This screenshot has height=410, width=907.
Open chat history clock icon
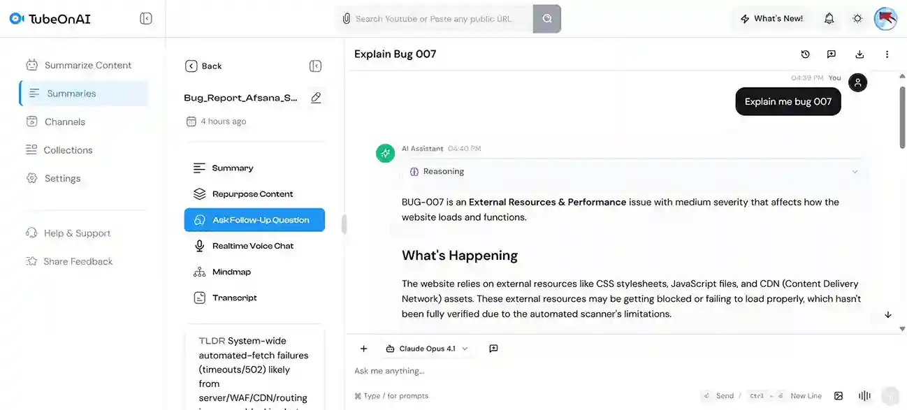click(x=805, y=54)
